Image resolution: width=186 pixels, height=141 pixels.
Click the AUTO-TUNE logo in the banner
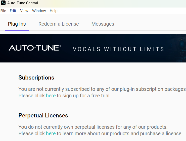(x=35, y=48)
